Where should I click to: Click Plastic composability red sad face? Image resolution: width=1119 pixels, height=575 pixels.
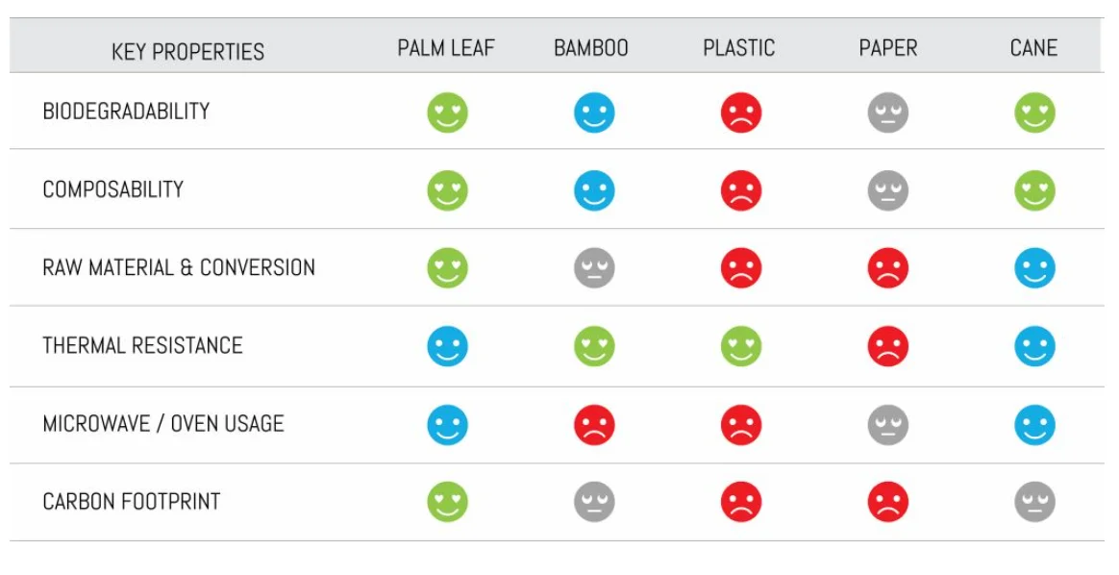point(741,190)
